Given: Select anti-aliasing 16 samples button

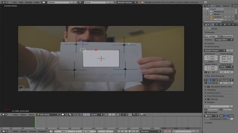Looking at the screenshot, I should 216,80.
